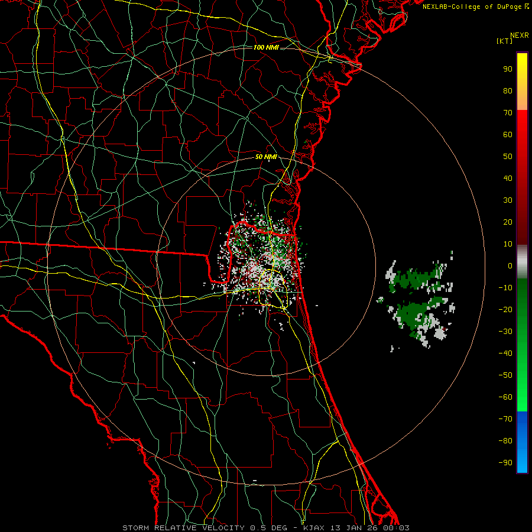Click the 80 value on the velocity scale
The image size is (532, 532).
pos(508,90)
